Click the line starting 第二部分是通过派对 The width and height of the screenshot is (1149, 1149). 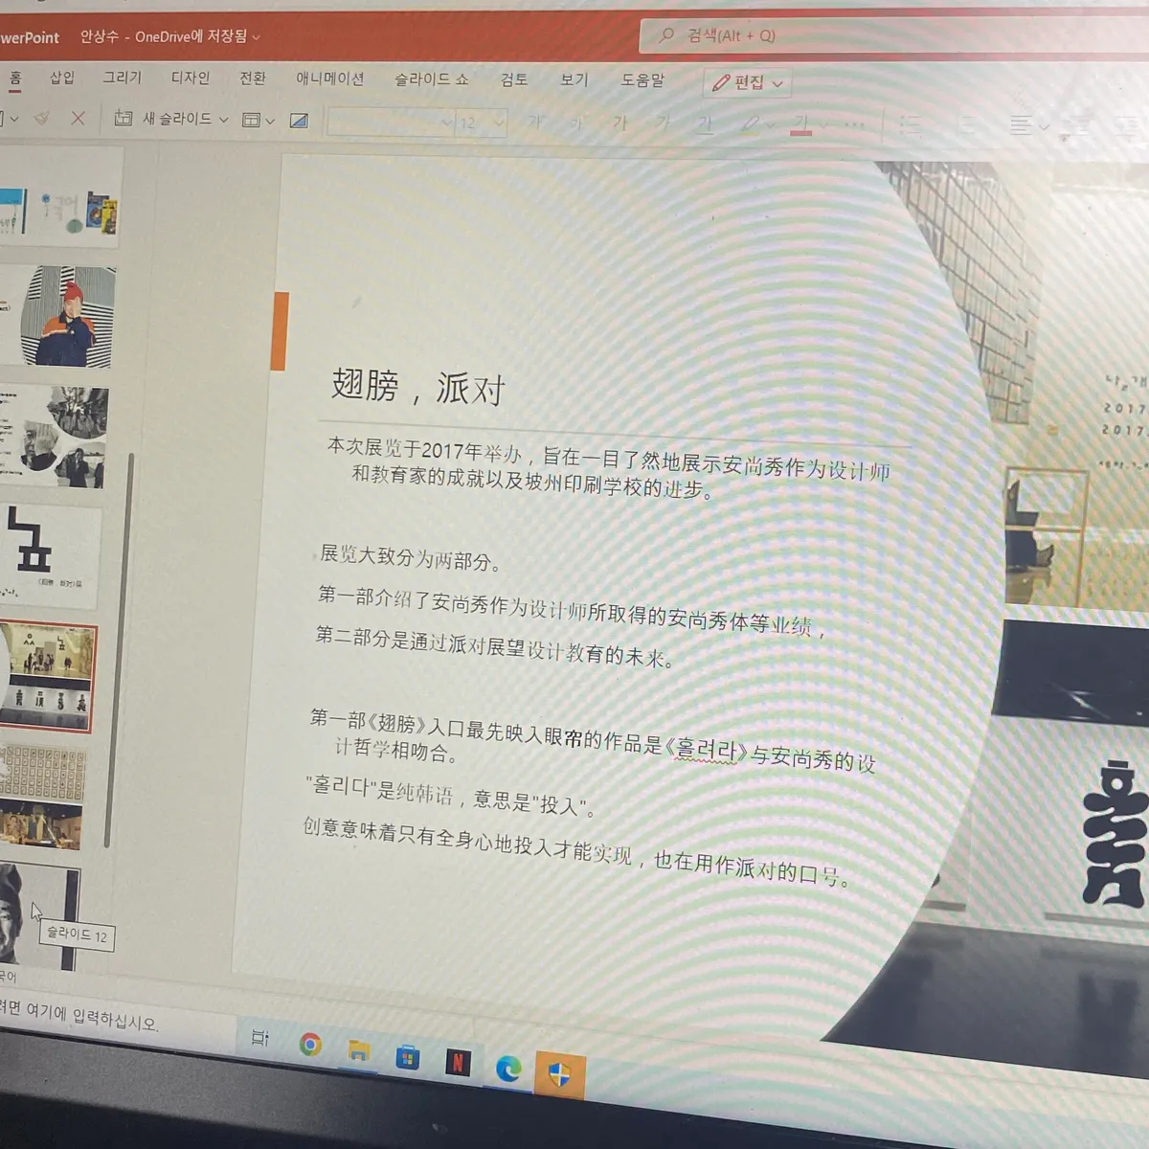(x=494, y=646)
